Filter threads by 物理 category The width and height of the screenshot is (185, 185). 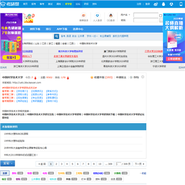[33, 173]
